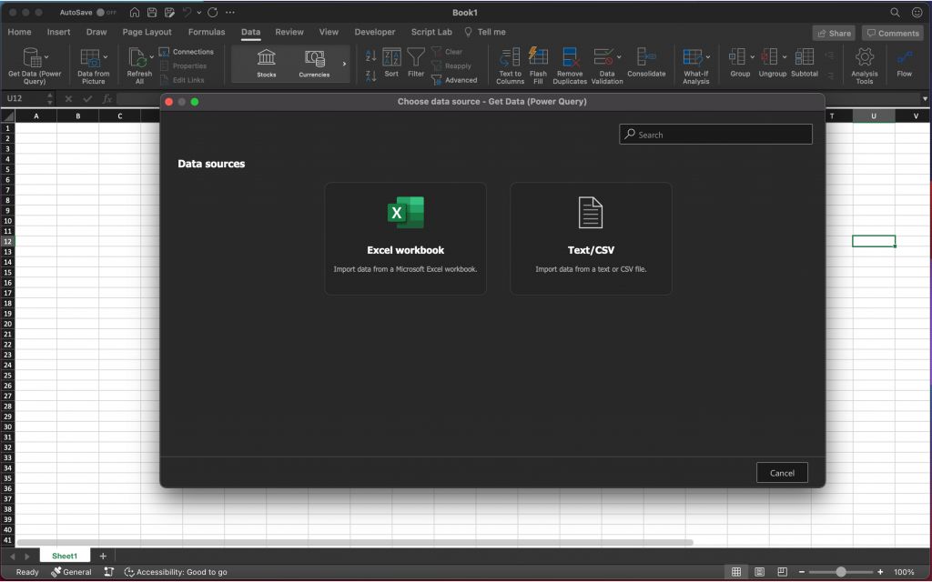This screenshot has height=582, width=932.
Task: Open the Developer tab
Action: pyautogui.click(x=374, y=32)
